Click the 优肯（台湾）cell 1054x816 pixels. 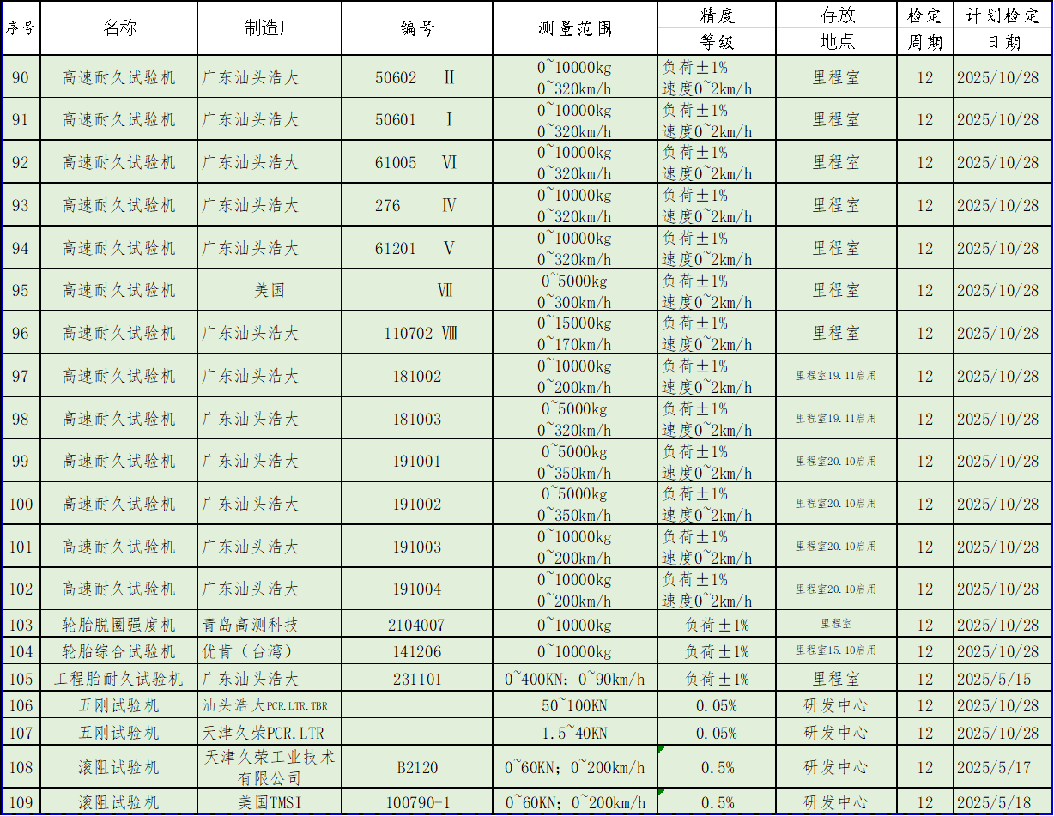pos(249,651)
